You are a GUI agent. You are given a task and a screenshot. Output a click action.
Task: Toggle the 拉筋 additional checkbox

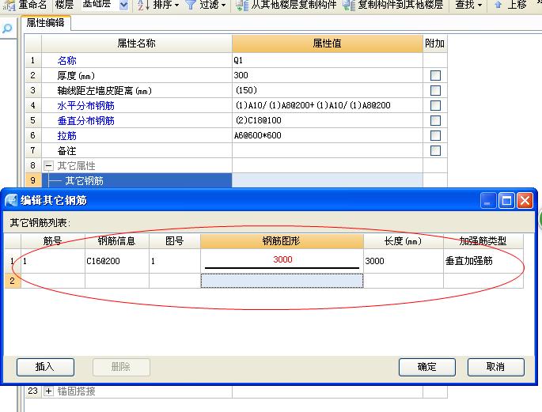[435, 135]
